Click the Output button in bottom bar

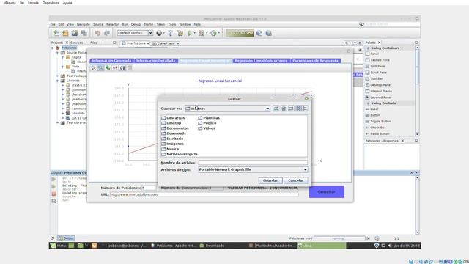tap(66, 238)
